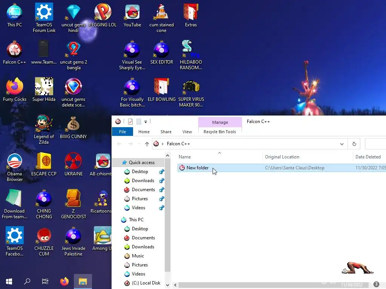Select the New folder item in the list
Image resolution: width=386 pixels, height=289 pixels.
(282, 168)
